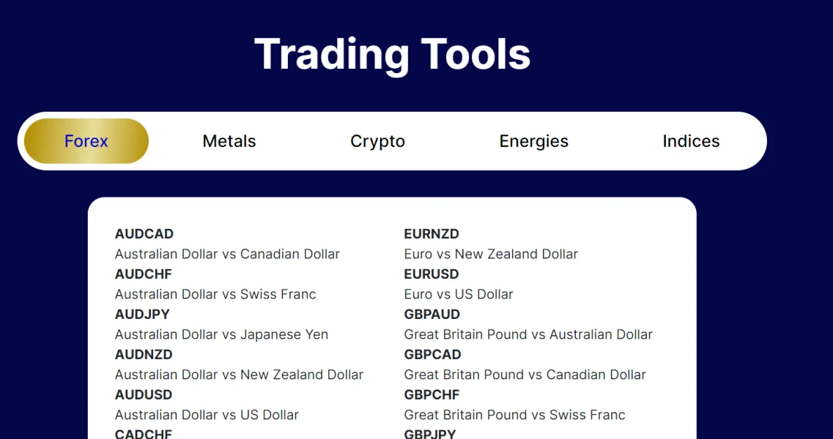Open the Crypto tab

[x=377, y=141]
